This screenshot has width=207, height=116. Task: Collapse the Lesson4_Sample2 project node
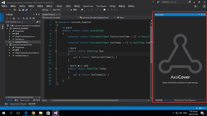pyautogui.click(x=7, y=28)
